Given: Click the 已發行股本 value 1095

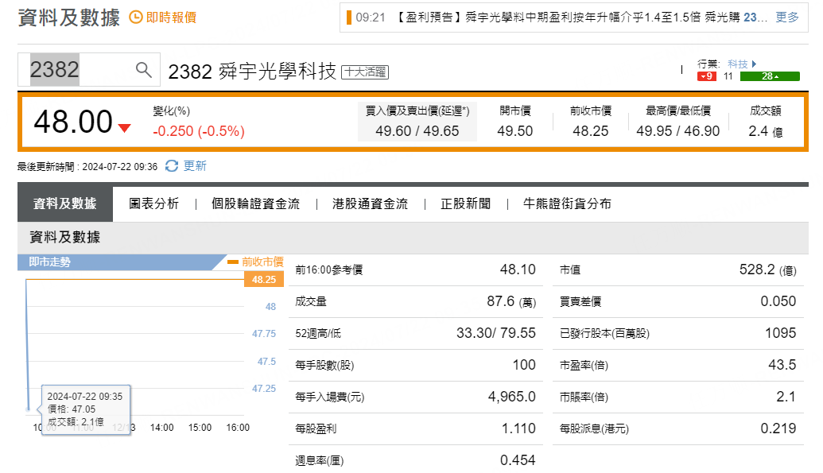Looking at the screenshot, I should pyautogui.click(x=781, y=333).
